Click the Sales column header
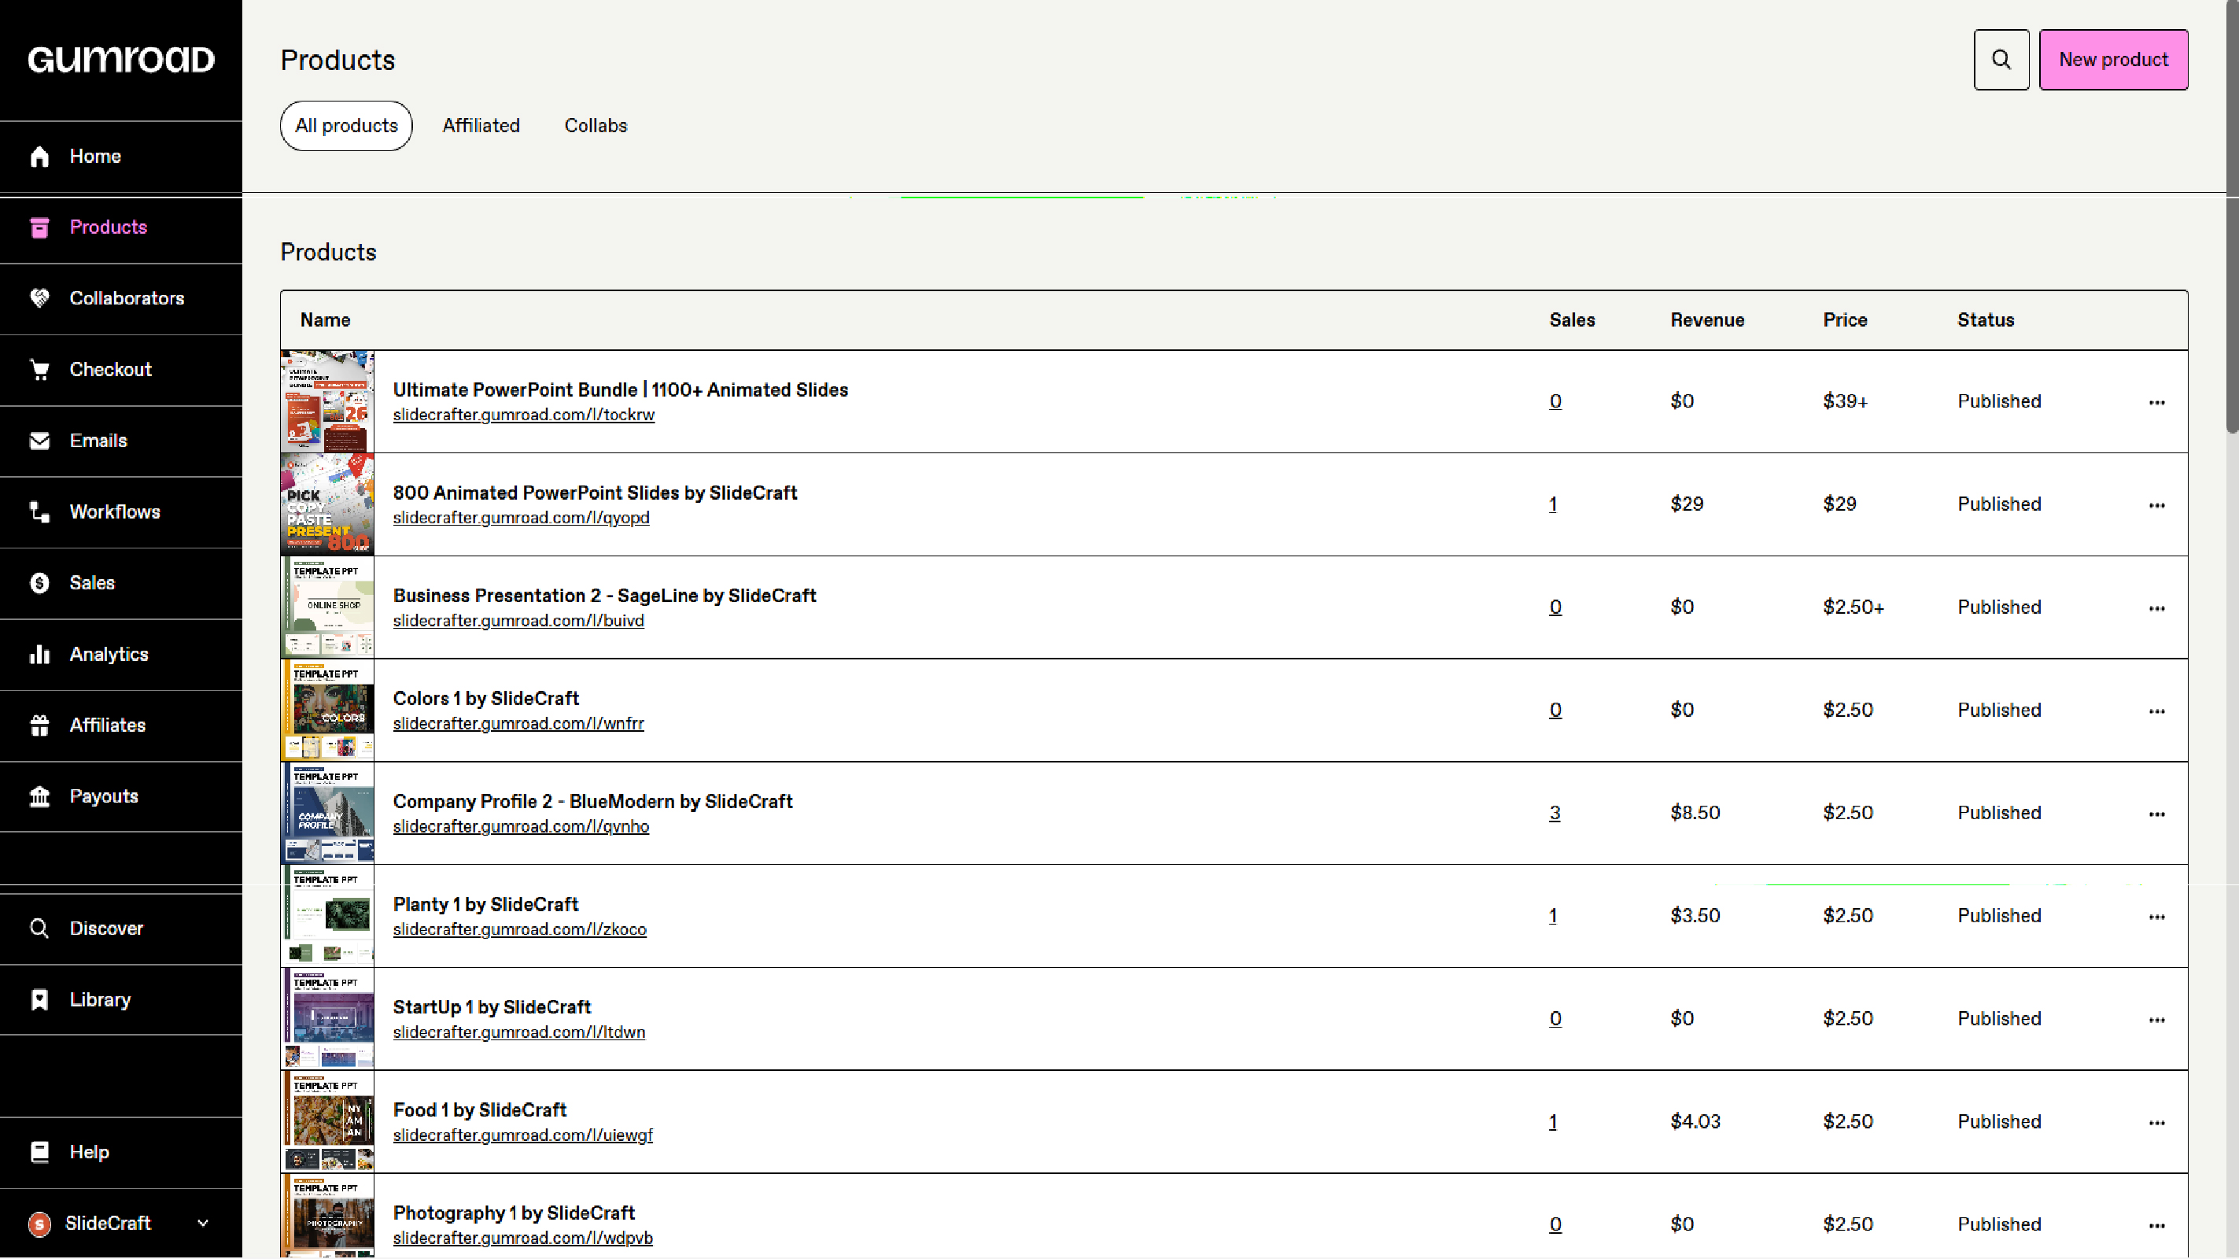This screenshot has width=2239, height=1259. [x=1572, y=320]
